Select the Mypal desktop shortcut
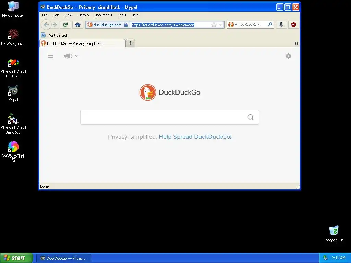The width and height of the screenshot is (351, 263). [x=13, y=93]
